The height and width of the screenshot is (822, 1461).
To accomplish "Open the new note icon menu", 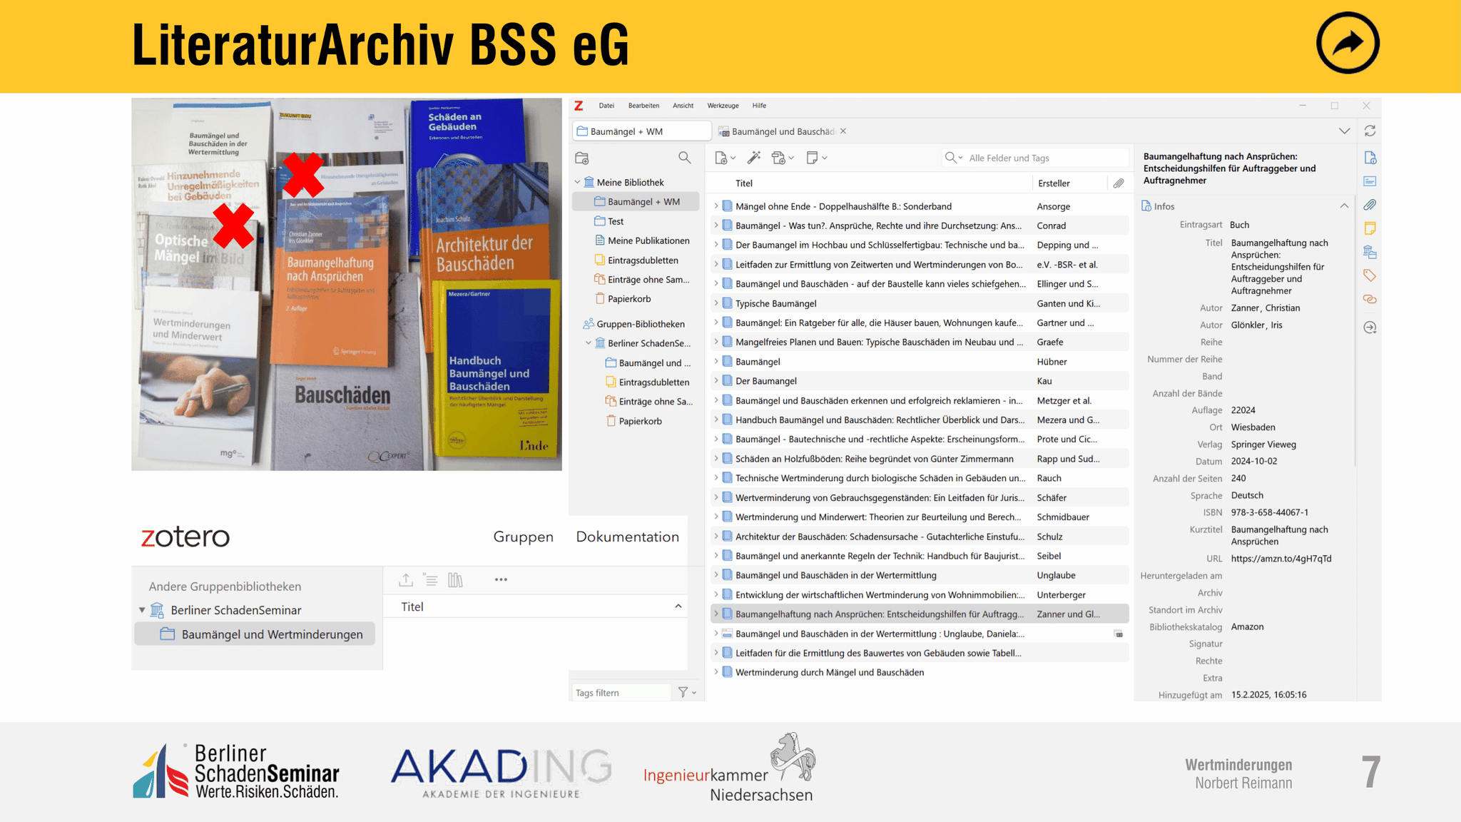I will 816,158.
